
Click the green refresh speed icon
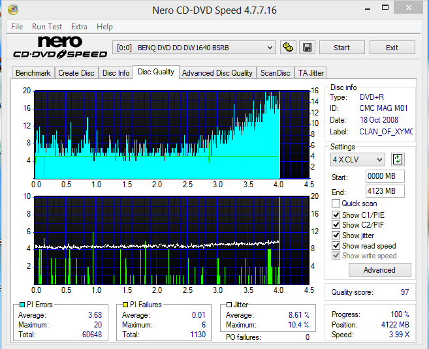click(x=398, y=159)
